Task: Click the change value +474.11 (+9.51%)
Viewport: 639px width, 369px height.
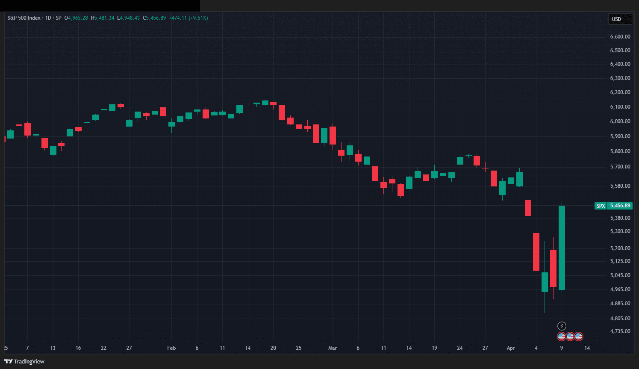Action: [x=188, y=18]
